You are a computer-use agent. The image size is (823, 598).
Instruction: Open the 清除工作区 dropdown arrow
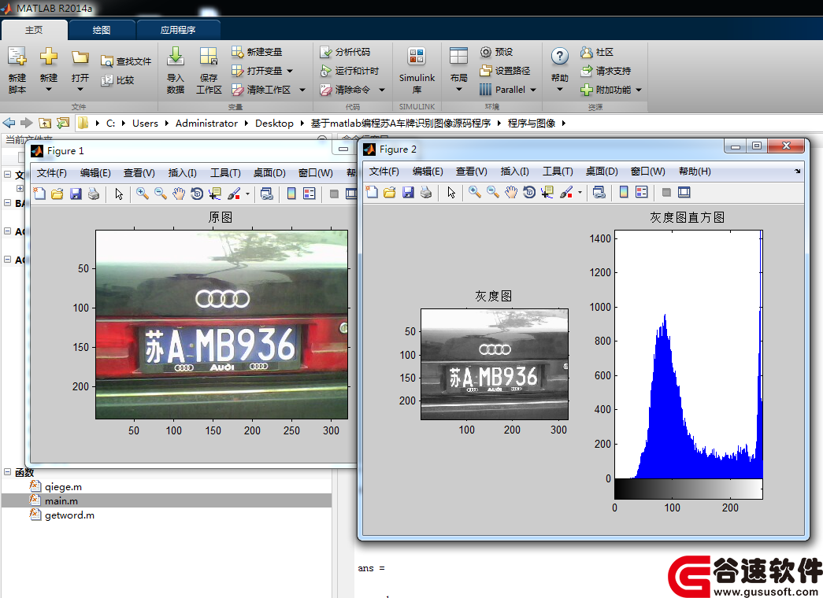tap(302, 90)
